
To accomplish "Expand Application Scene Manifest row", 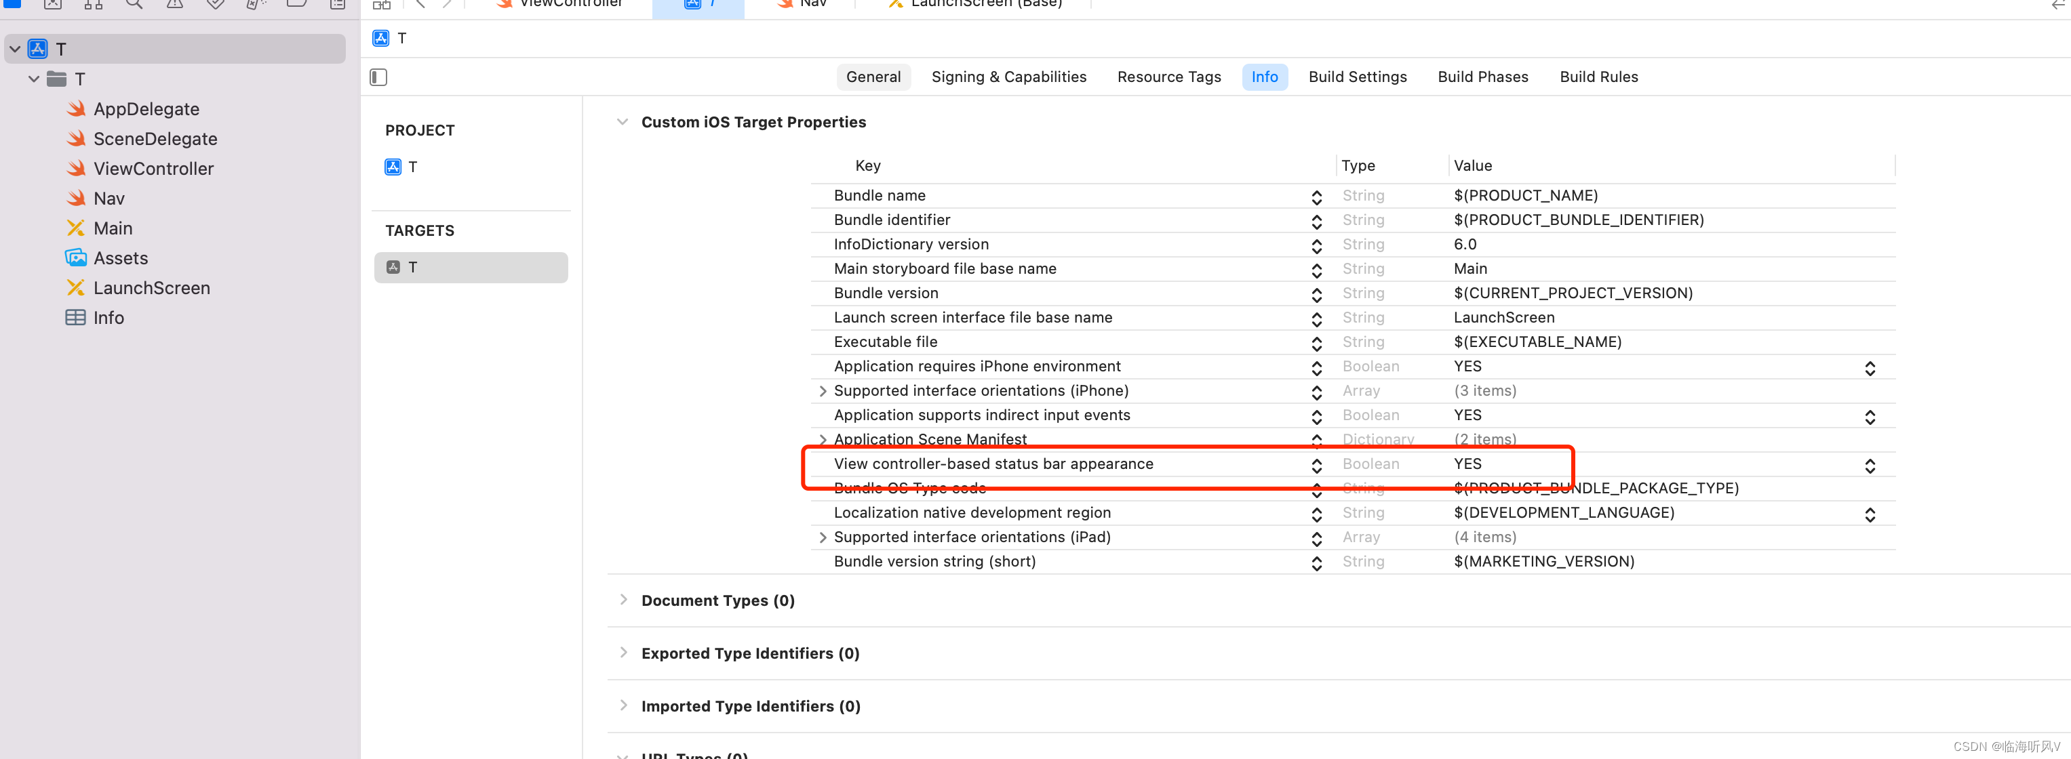I will click(823, 439).
